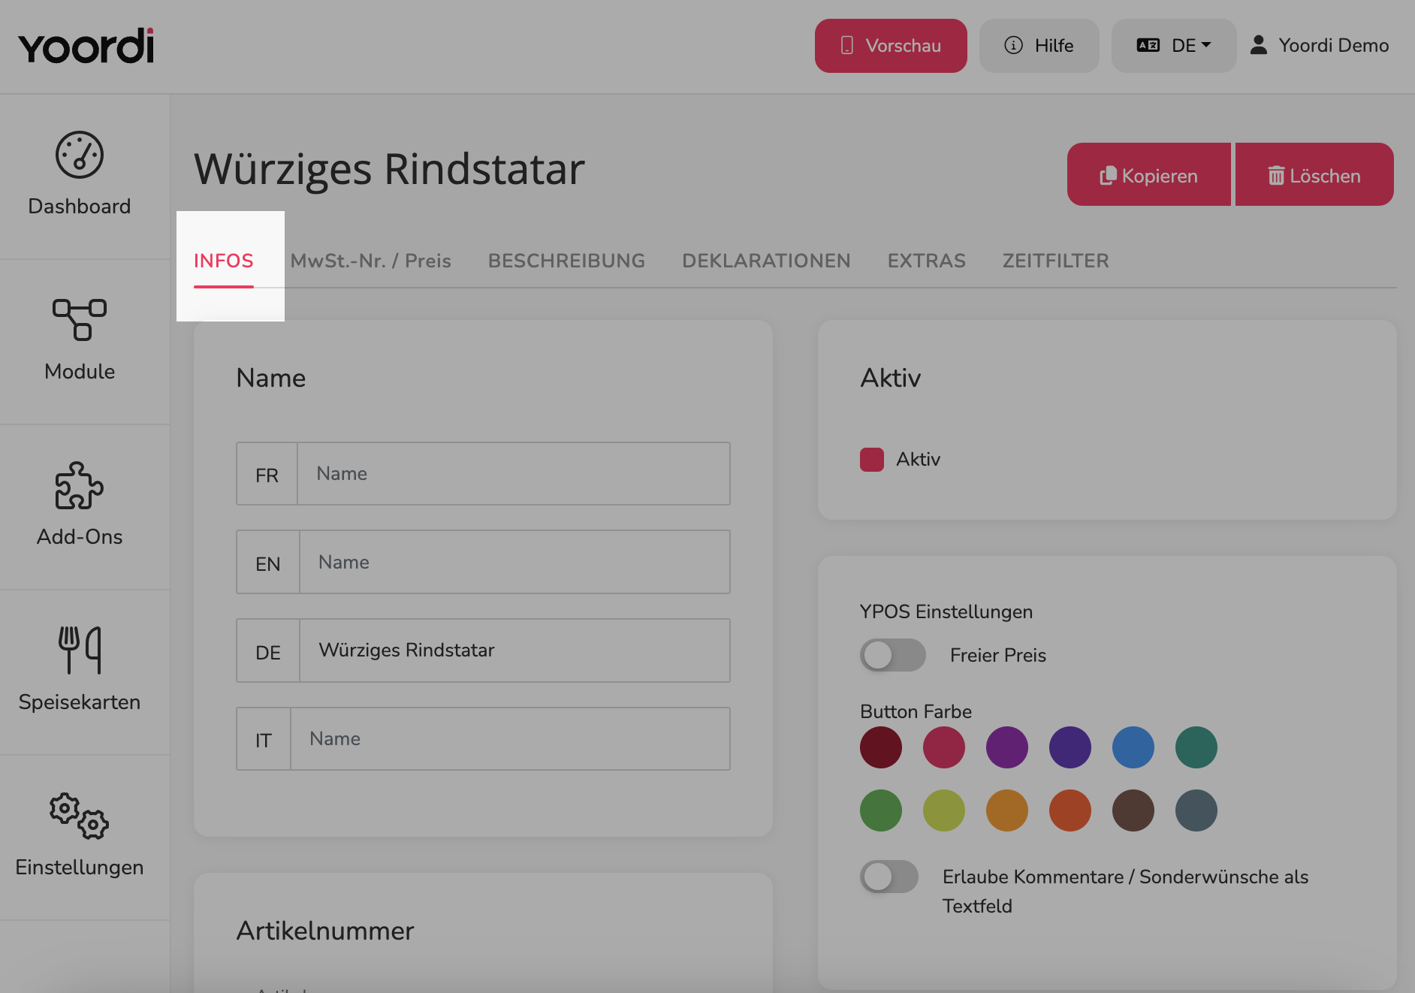This screenshot has height=993, width=1415.
Task: Click the Hilfe info icon
Action: click(1014, 45)
